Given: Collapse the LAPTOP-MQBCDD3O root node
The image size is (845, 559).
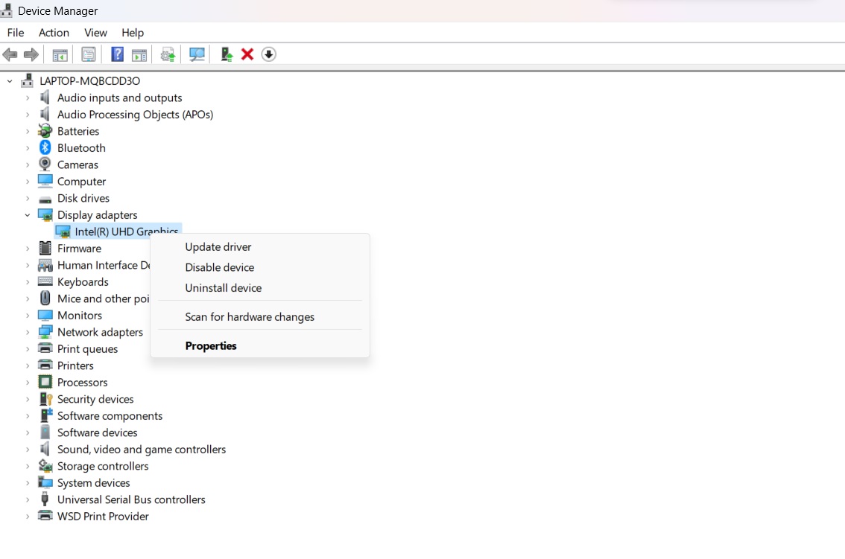Looking at the screenshot, I should pos(10,81).
